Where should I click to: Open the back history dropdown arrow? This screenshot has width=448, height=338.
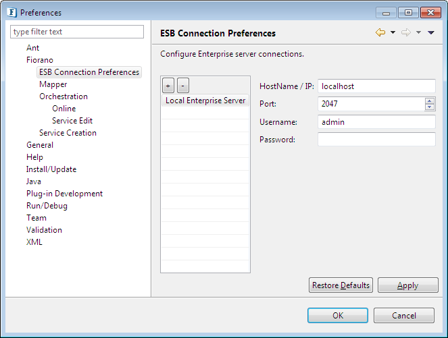pyautogui.click(x=393, y=33)
